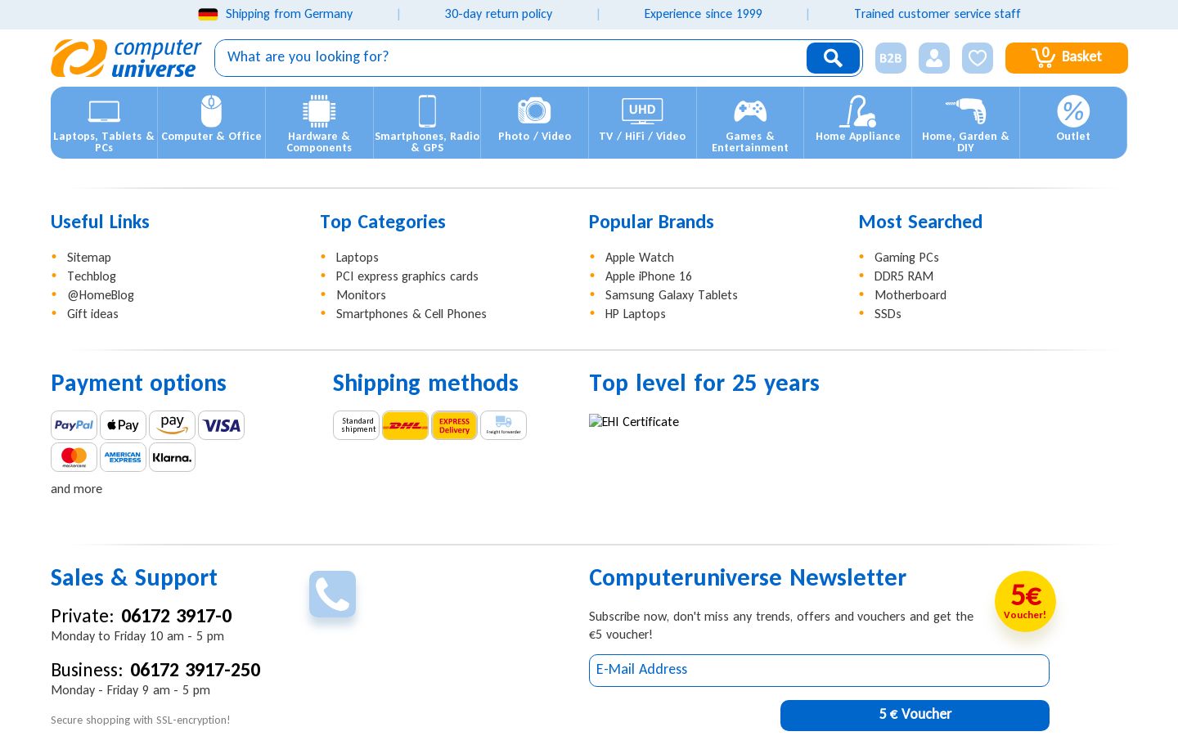This screenshot has width=1178, height=736.
Task: Open Home Appliance category
Action: (x=857, y=123)
